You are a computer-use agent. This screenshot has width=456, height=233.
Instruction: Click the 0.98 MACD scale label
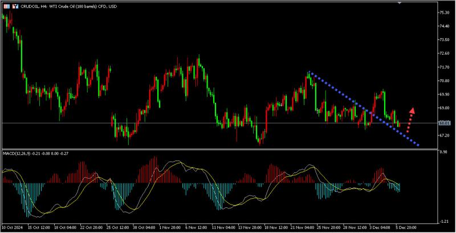click(x=443, y=152)
